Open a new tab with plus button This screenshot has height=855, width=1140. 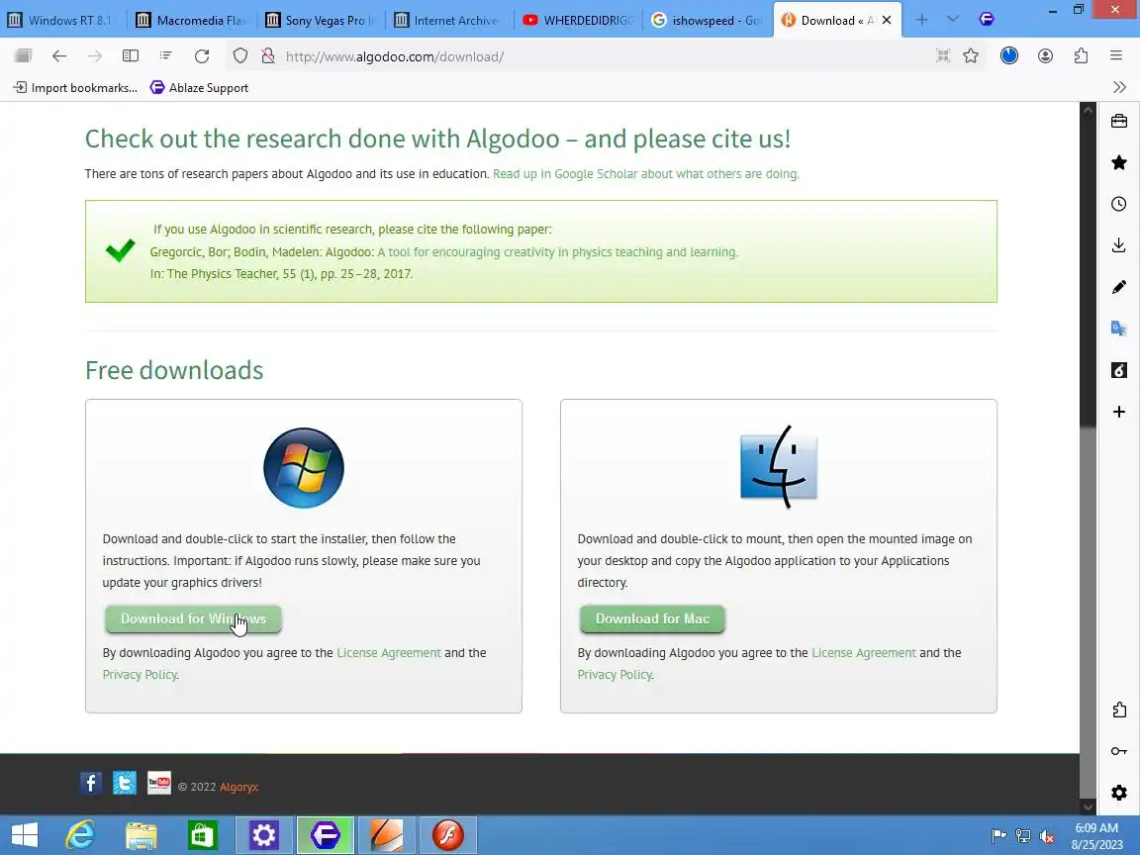[922, 20]
